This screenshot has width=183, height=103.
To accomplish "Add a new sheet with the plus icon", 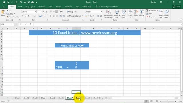I will 106,98.
